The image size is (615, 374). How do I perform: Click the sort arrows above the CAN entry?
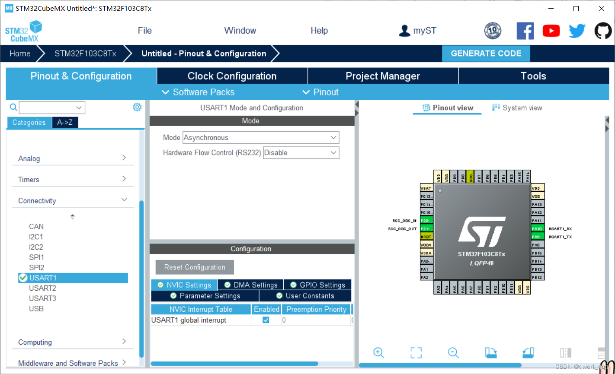73,216
